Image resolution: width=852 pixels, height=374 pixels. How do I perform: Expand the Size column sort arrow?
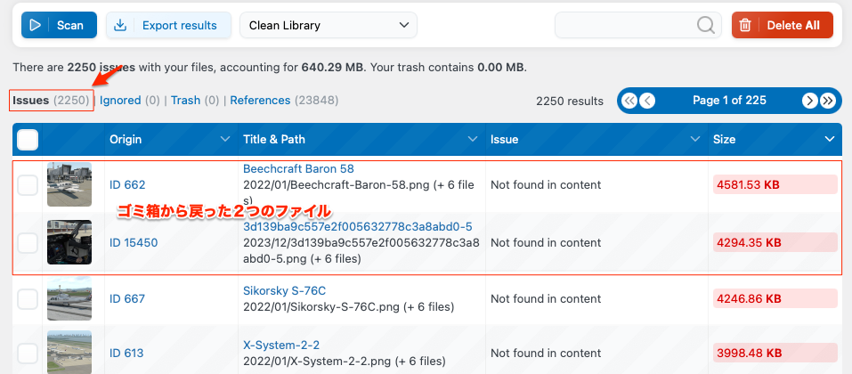coord(829,140)
